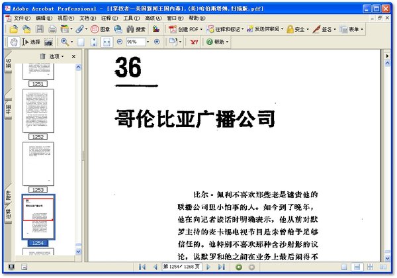Close the thumbnail pages panel
Screen dimensions: 397x278
point(73,56)
